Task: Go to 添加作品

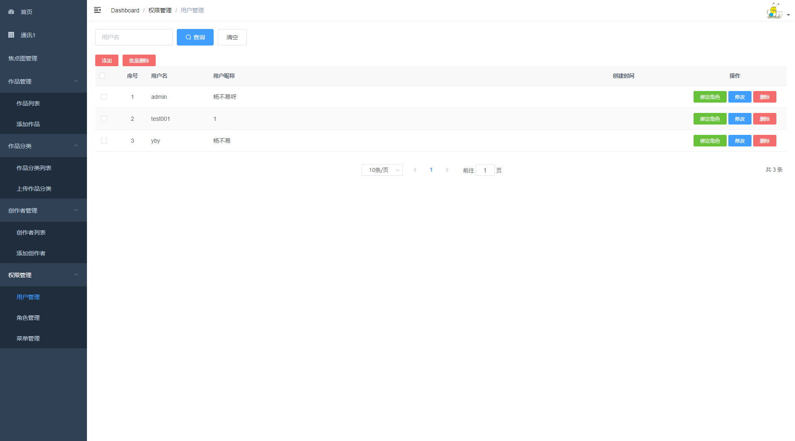Action: click(x=43, y=124)
